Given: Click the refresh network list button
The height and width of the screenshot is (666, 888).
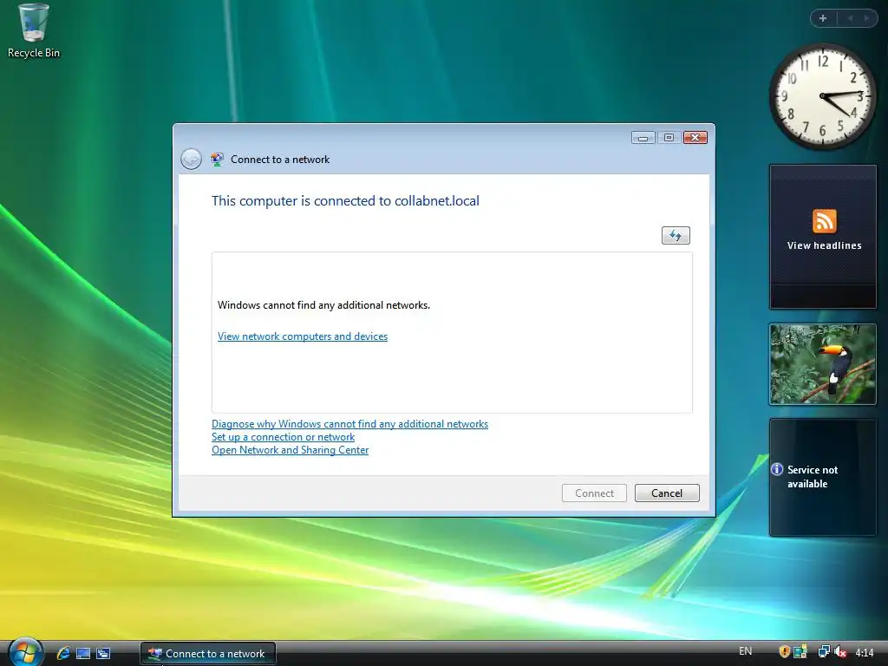Looking at the screenshot, I should 676,235.
